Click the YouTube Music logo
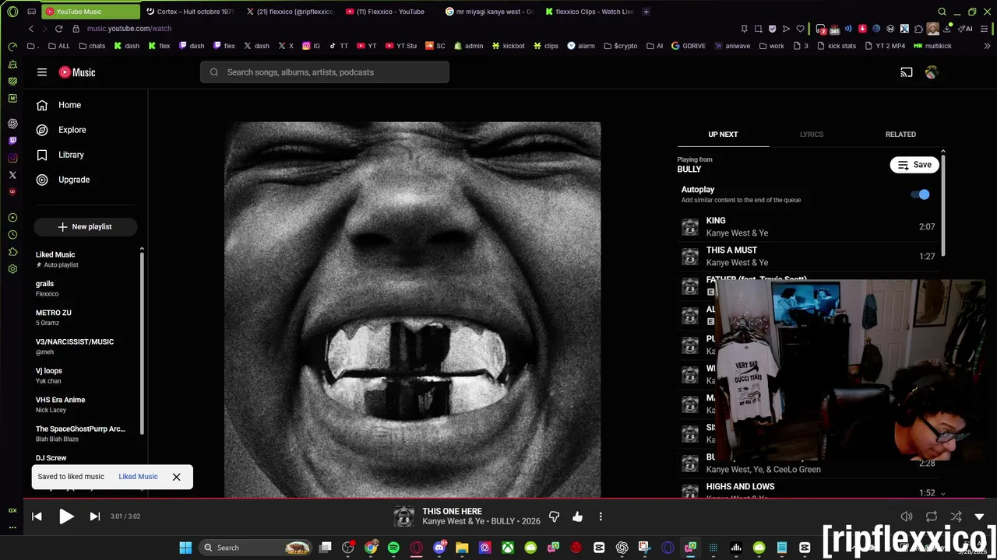The width and height of the screenshot is (997, 560). coord(78,72)
